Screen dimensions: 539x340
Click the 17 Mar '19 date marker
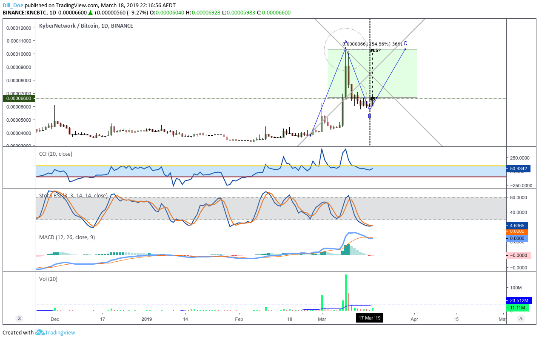(370, 318)
